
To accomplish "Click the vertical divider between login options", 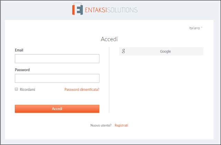I will pyautogui.click(x=109, y=80).
